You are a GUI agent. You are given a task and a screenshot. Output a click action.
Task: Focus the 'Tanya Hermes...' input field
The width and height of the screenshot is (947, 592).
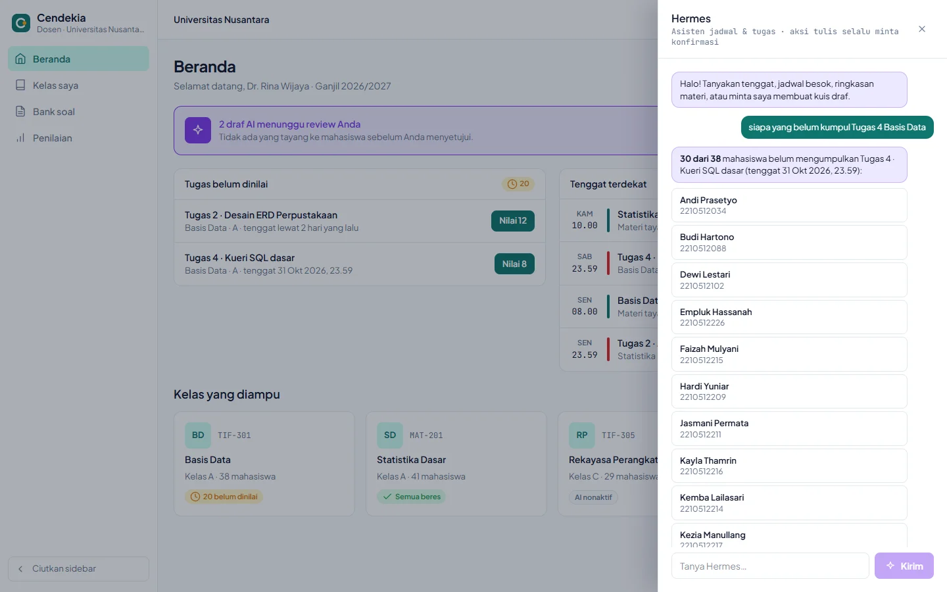point(770,566)
